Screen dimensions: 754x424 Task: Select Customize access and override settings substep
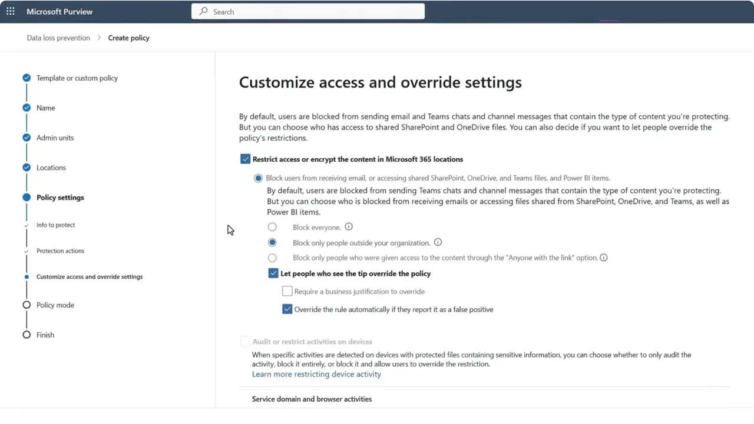pos(90,276)
